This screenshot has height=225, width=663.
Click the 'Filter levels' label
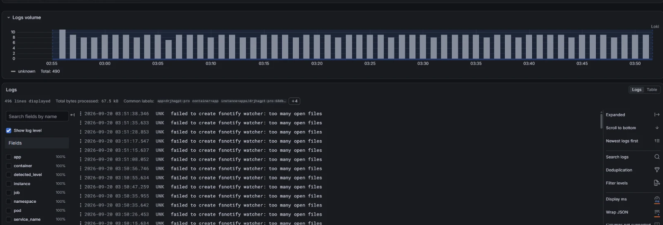click(617, 183)
